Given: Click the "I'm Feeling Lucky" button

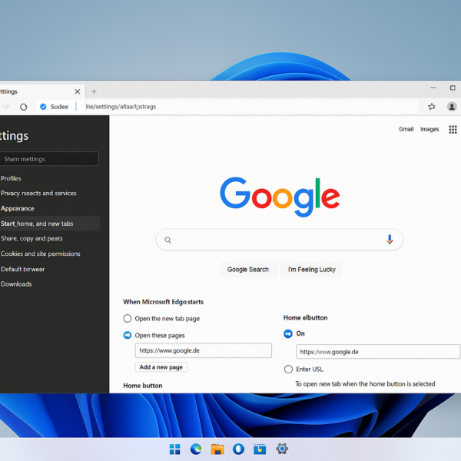Looking at the screenshot, I should 311,270.
